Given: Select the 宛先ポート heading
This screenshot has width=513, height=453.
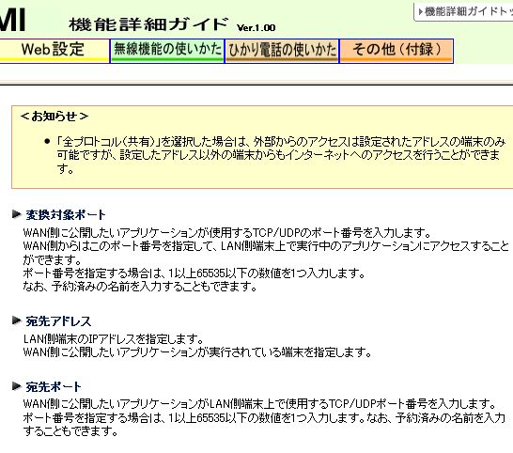Looking at the screenshot, I should click(54, 387).
